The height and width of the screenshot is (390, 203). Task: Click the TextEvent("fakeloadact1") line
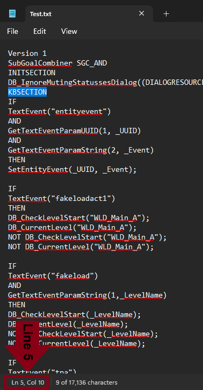point(61,198)
